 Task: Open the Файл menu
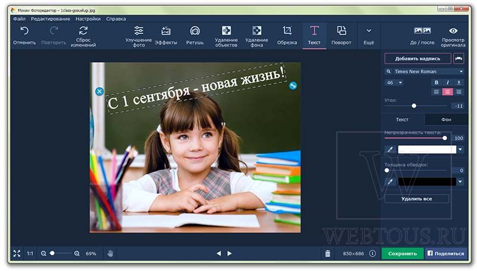coord(19,19)
